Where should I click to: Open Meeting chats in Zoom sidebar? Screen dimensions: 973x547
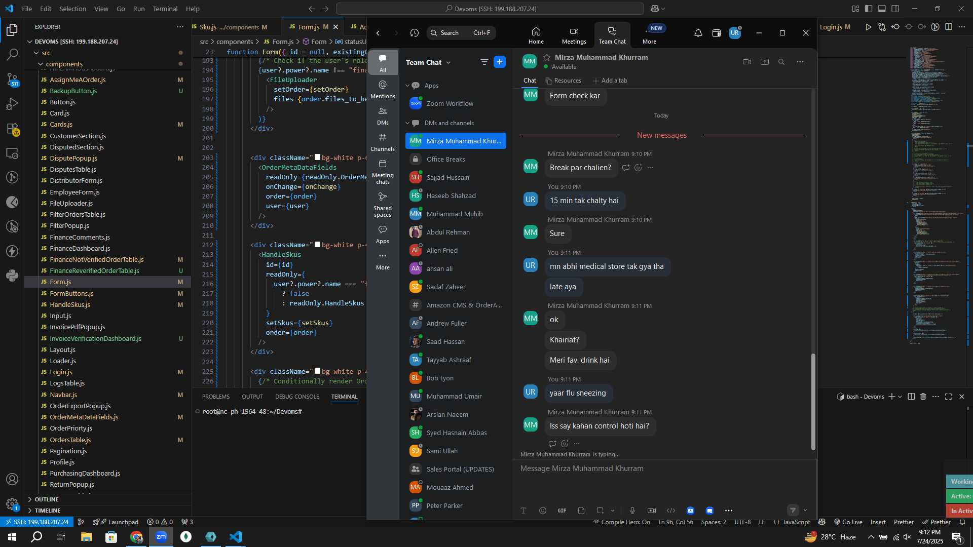click(x=383, y=172)
